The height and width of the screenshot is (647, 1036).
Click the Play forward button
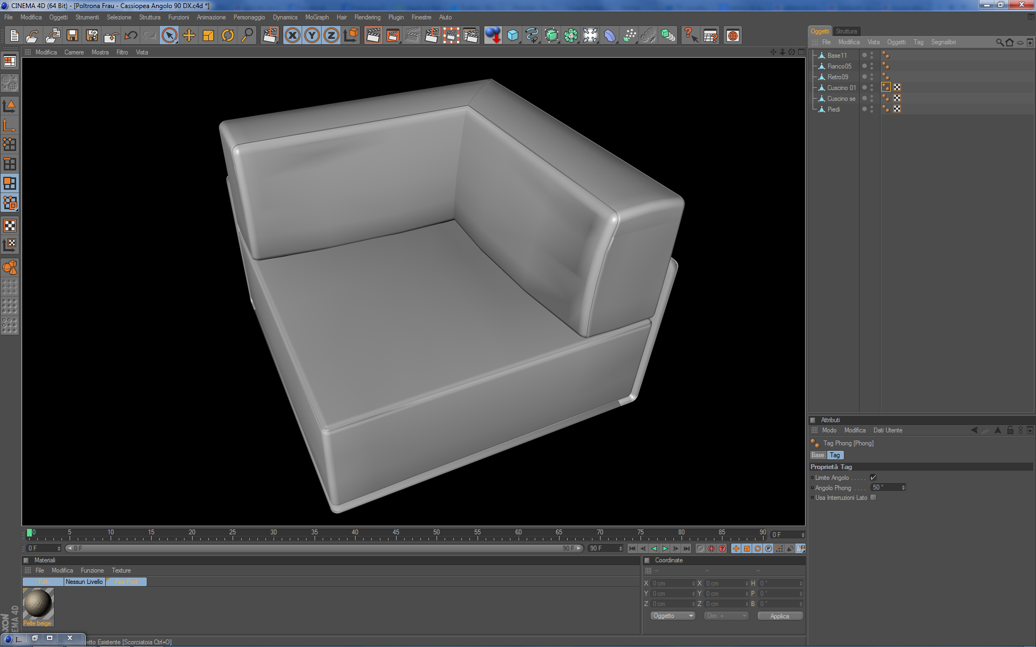(665, 548)
